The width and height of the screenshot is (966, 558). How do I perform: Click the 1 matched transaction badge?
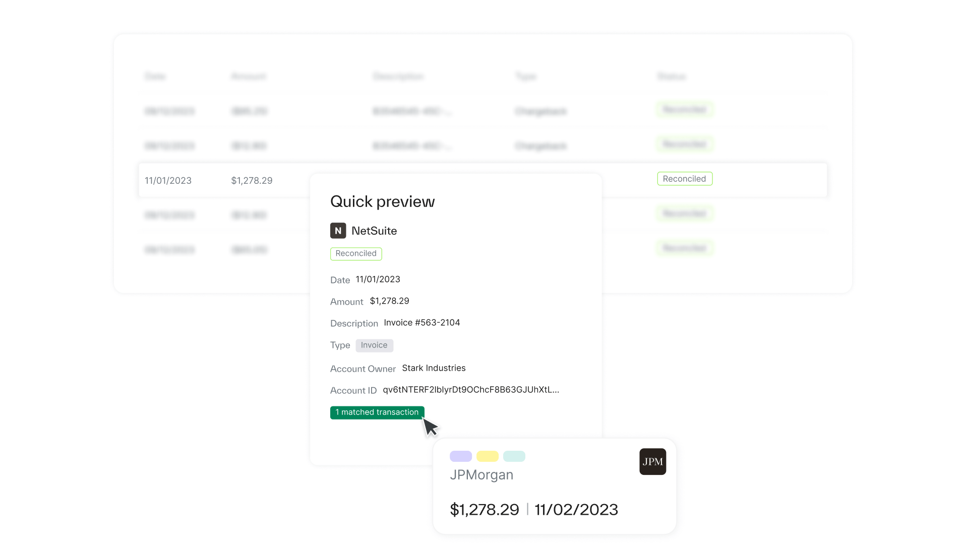click(377, 412)
